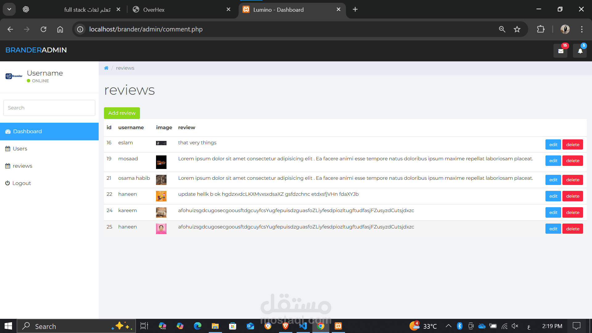
Task: Open the notifications bell icon
Action: tap(580, 51)
